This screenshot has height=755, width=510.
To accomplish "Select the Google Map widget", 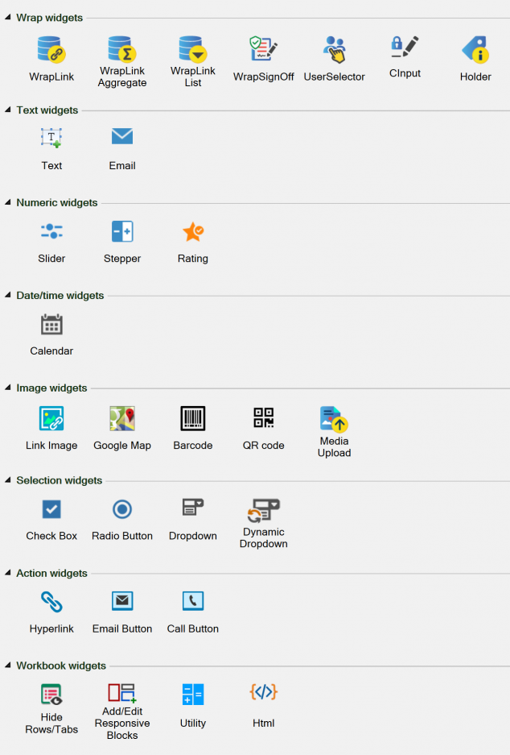I will tap(122, 419).
